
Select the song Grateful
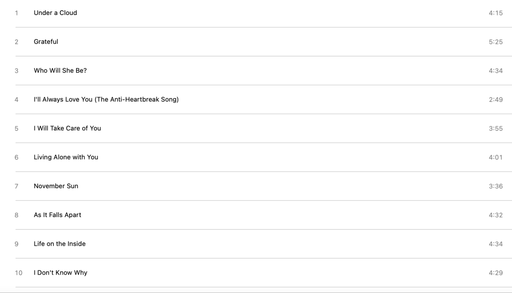[46, 42]
